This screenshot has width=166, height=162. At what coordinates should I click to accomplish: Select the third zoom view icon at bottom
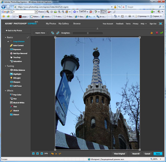click(42, 153)
